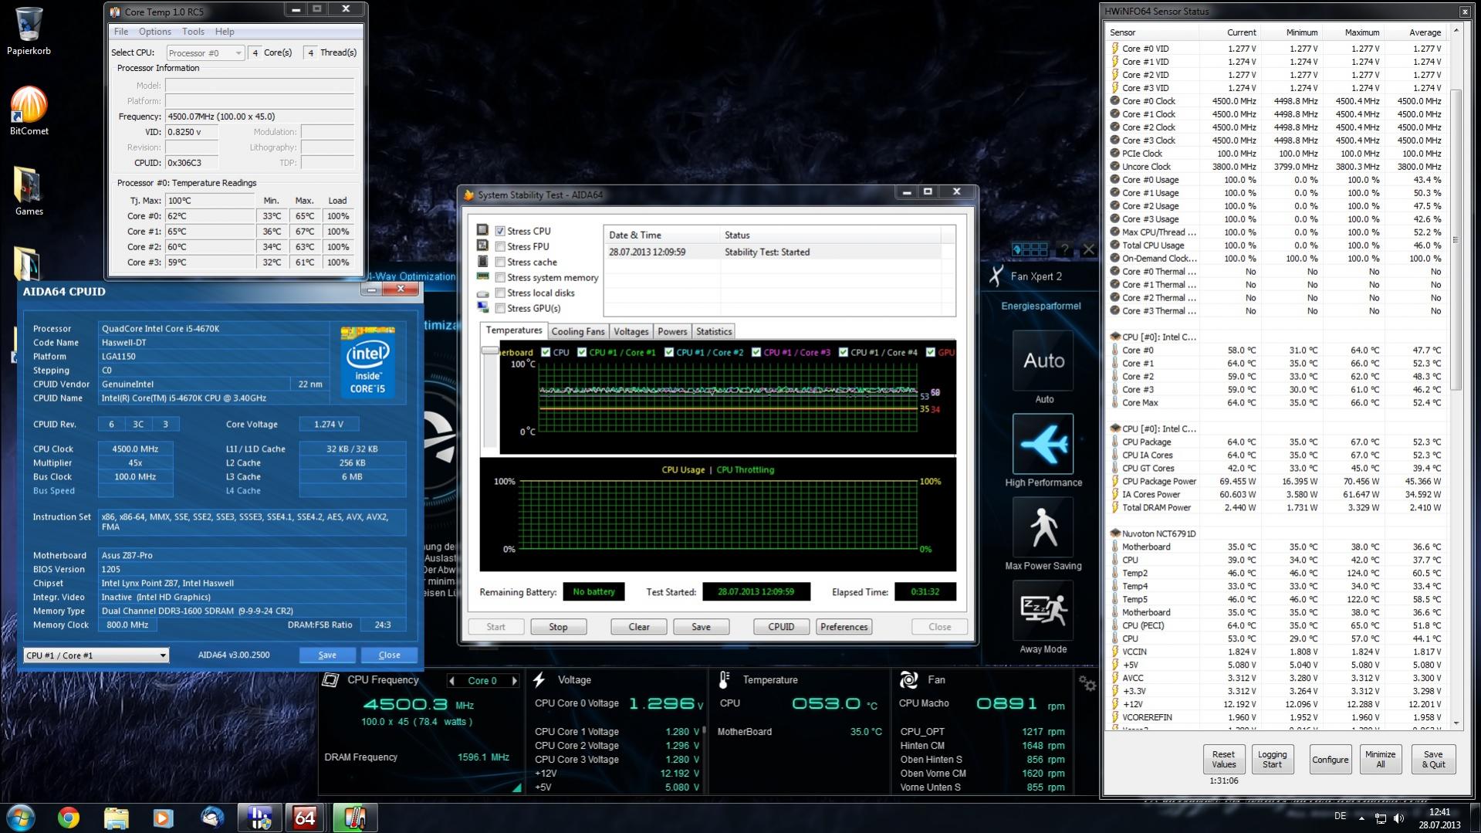
Task: Enable Stress cache checkbox
Action: pos(500,262)
